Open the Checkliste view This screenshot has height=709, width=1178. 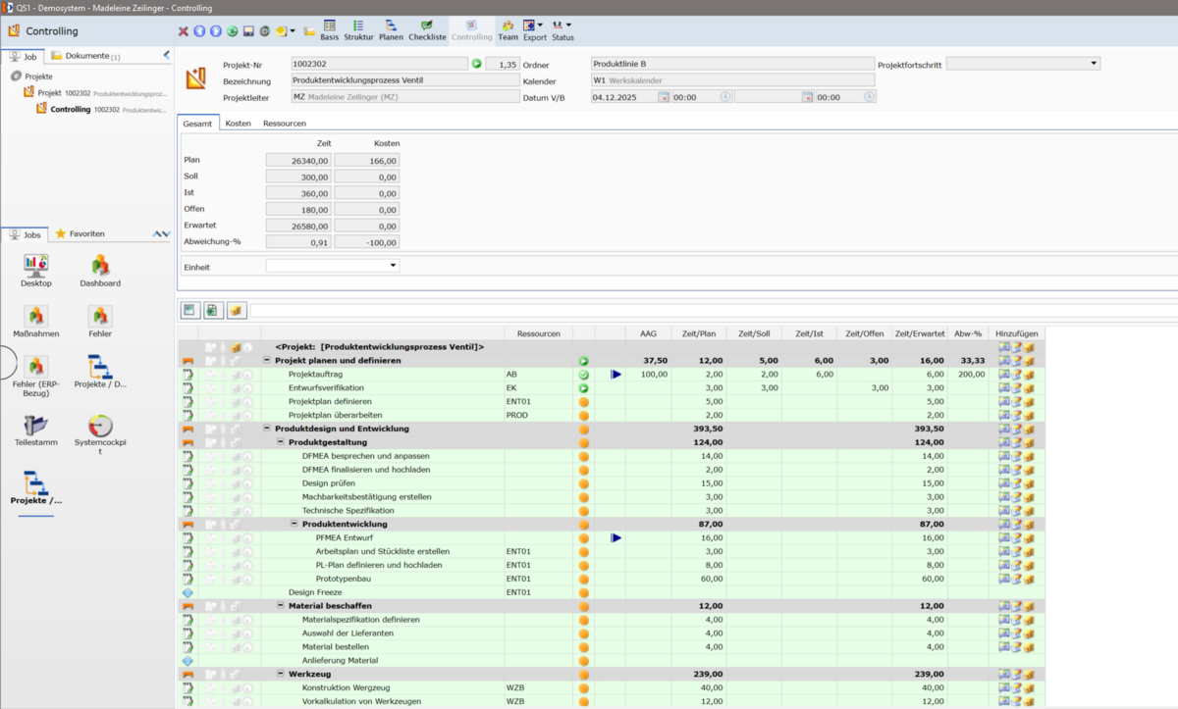[x=427, y=29]
